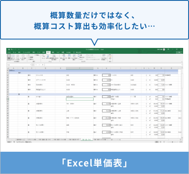Select column header O

point(171,68)
